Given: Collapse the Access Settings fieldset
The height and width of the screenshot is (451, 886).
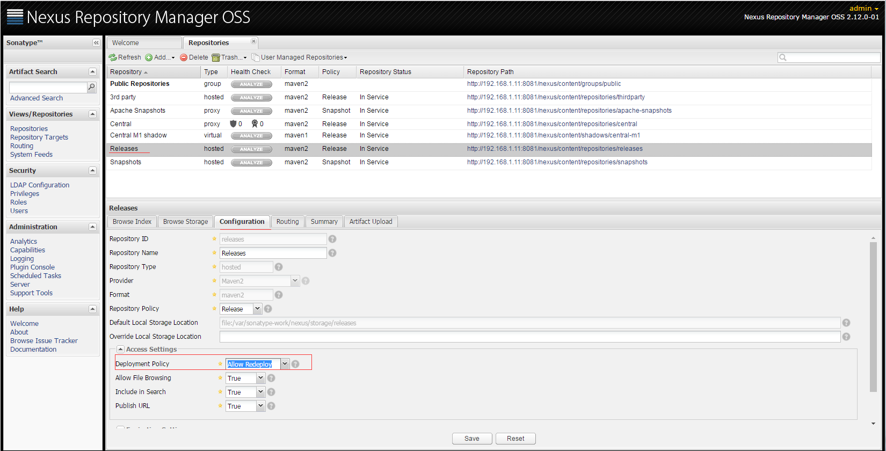Looking at the screenshot, I should click(x=120, y=349).
